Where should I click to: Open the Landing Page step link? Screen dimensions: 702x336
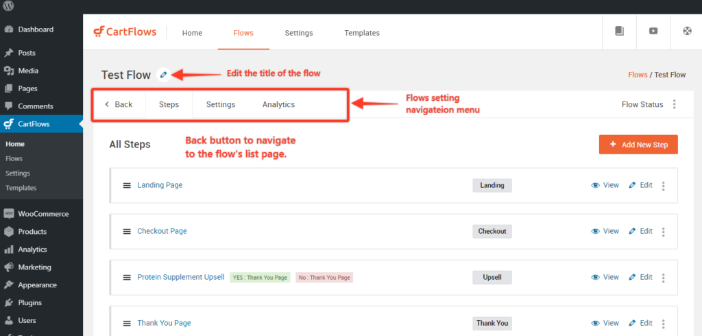pyautogui.click(x=160, y=185)
